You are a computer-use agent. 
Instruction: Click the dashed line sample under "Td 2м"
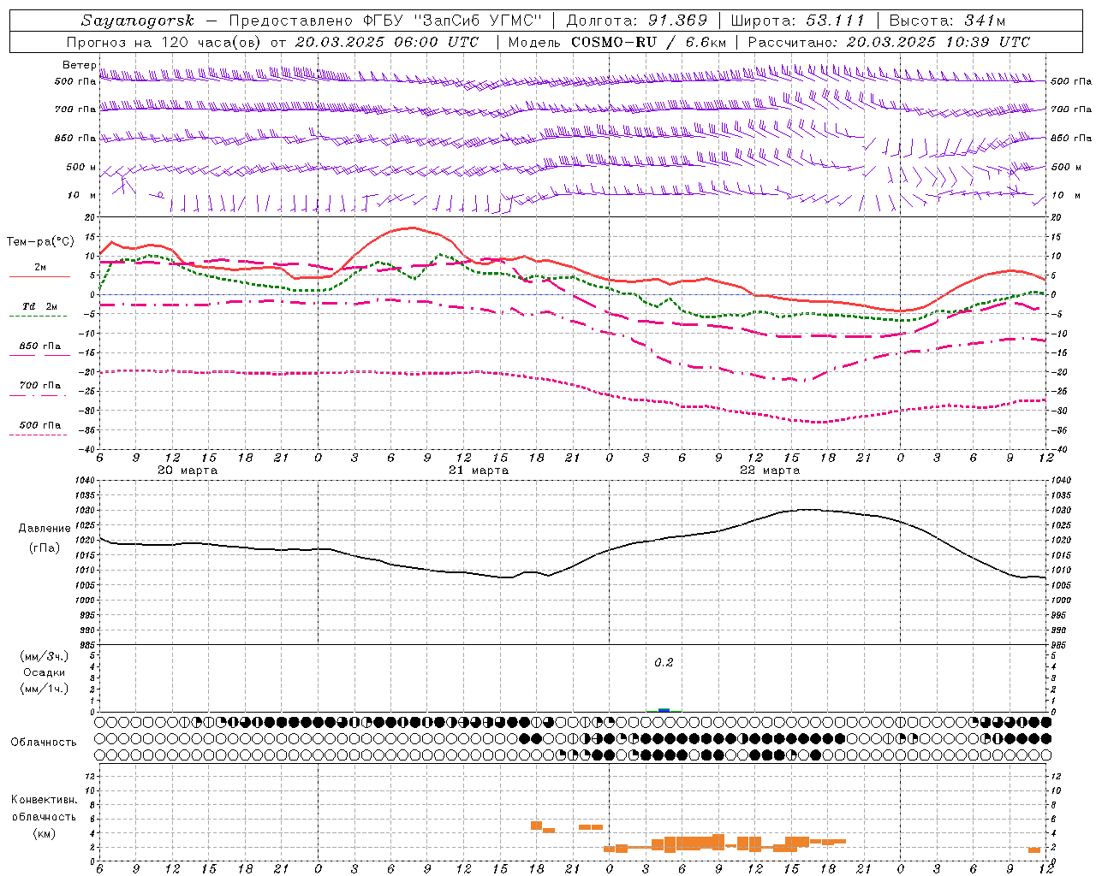(38, 317)
